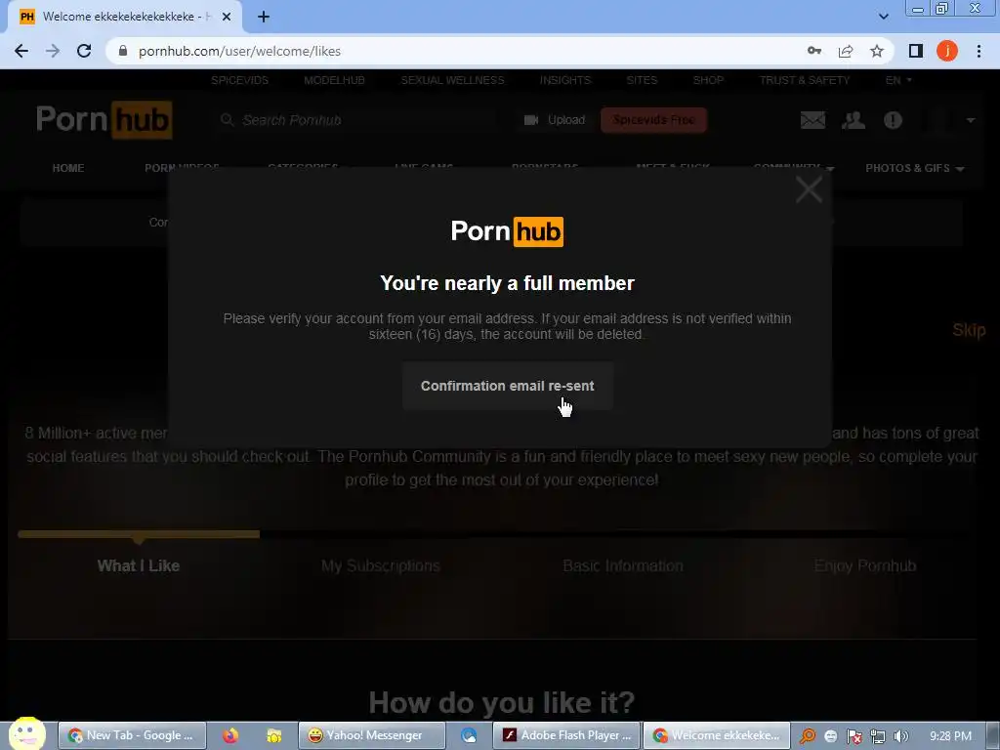Open saved password key icon

pos(814,51)
